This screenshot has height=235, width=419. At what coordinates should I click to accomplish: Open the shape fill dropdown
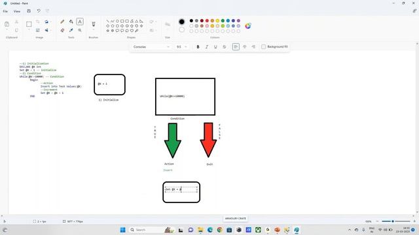(153, 31)
